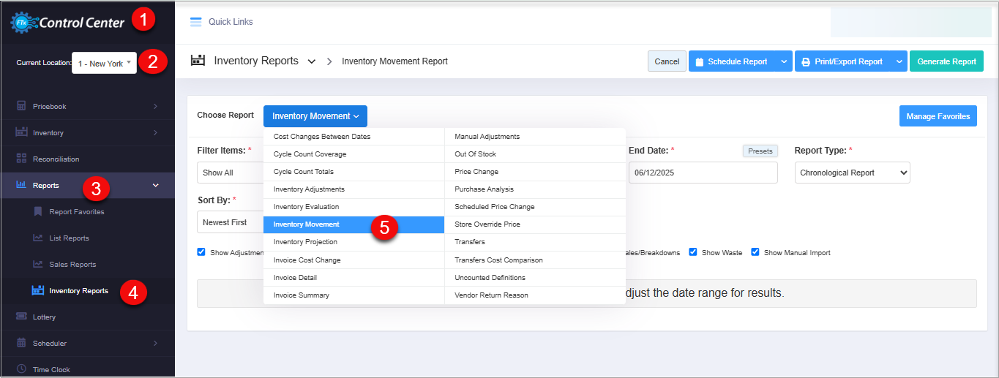The image size is (999, 378).
Task: Select Inventory Projection from report list
Action: pyautogui.click(x=305, y=242)
